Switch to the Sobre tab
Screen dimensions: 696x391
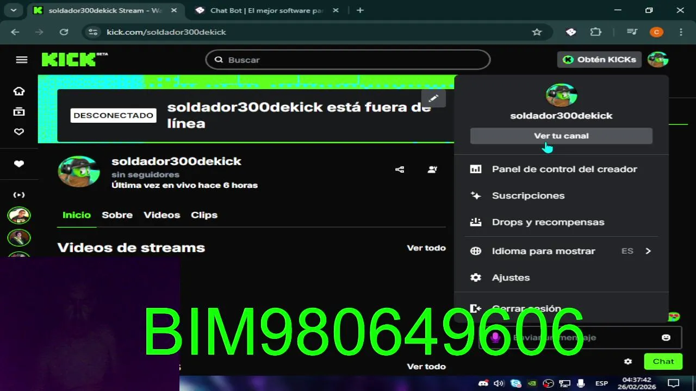click(x=117, y=215)
